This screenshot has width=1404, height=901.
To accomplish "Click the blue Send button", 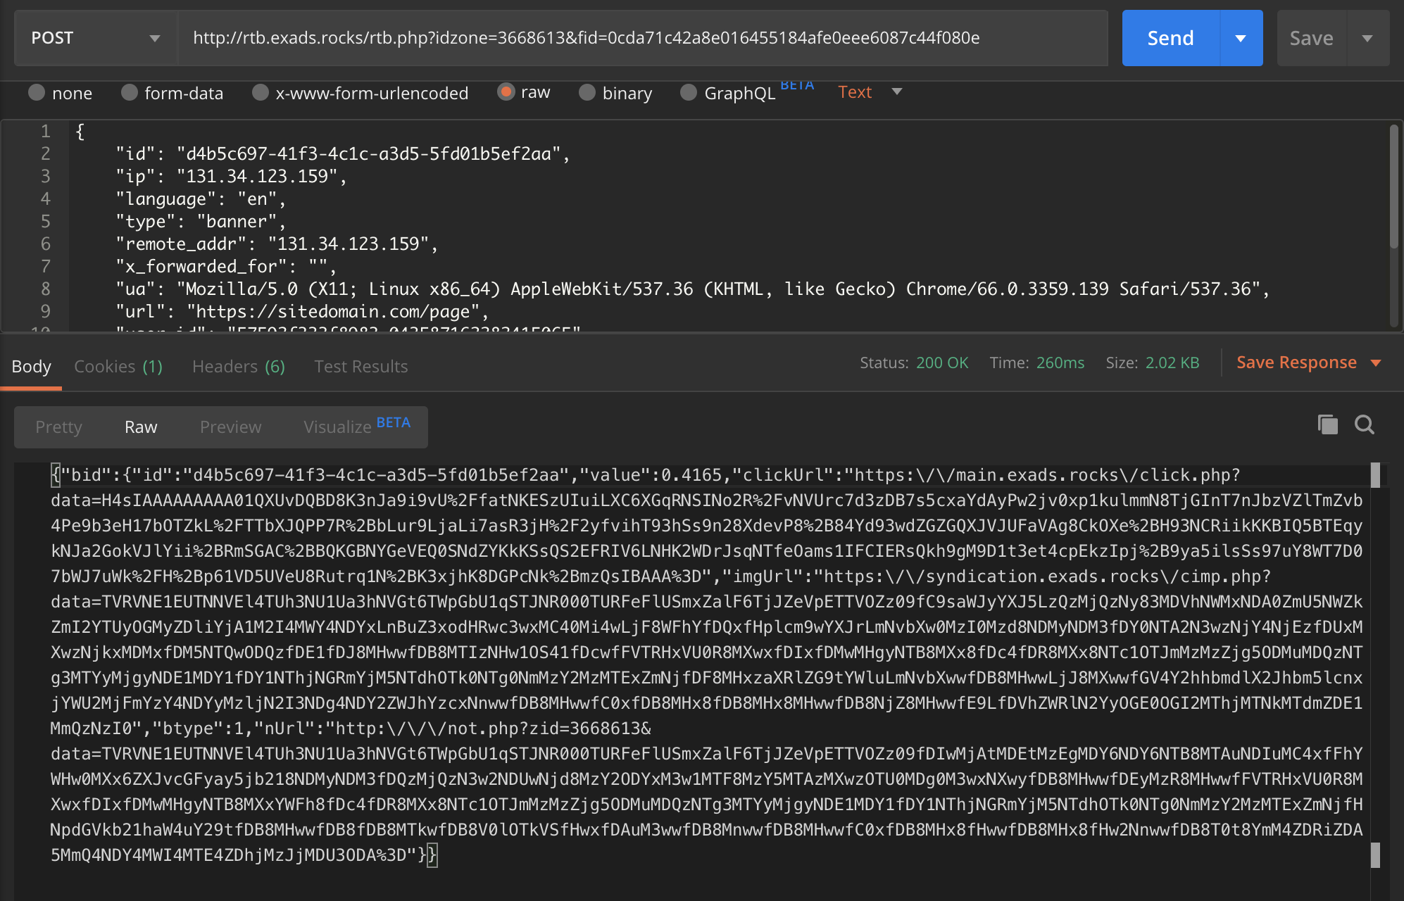I will click(1170, 38).
